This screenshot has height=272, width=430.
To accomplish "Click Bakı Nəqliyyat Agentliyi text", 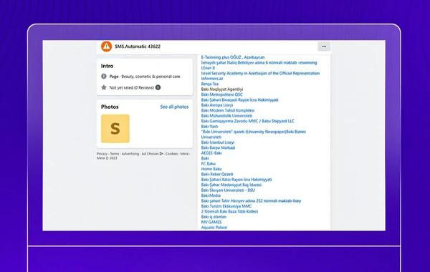I will [222, 89].
